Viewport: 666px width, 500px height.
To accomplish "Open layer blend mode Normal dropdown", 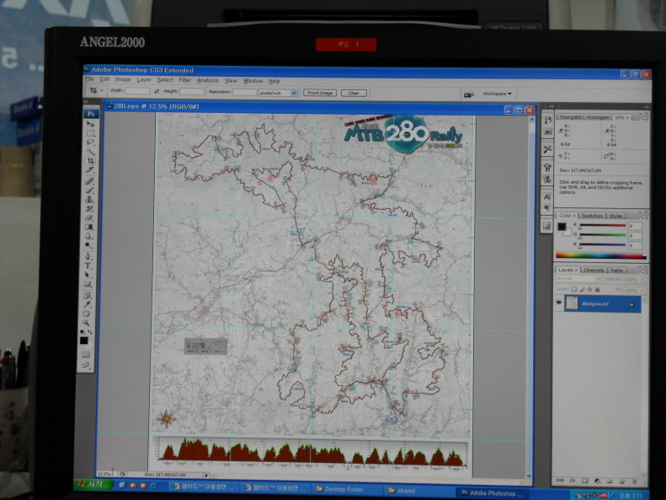I will [x=579, y=278].
